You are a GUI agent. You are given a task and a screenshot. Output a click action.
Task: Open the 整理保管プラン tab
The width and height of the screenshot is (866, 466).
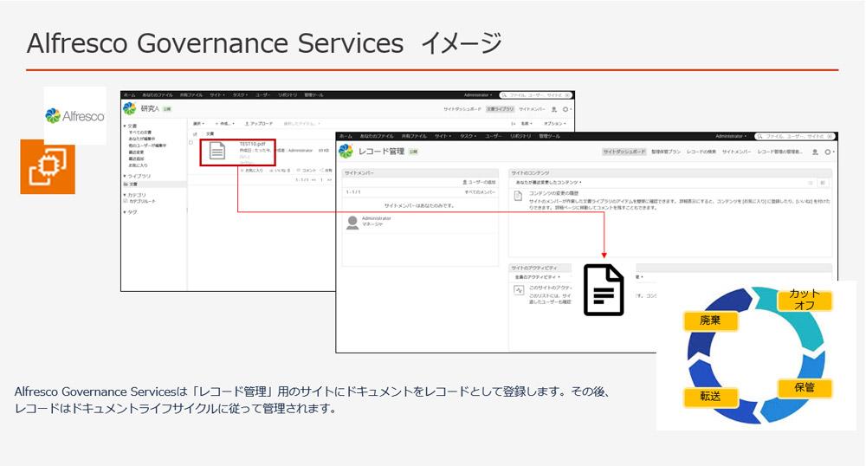pyautogui.click(x=666, y=152)
